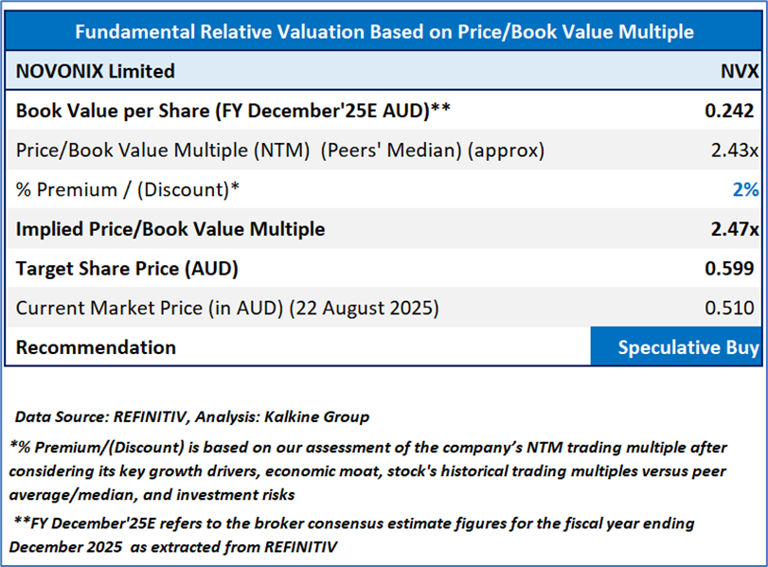Select the Recommendation row label

(96, 347)
